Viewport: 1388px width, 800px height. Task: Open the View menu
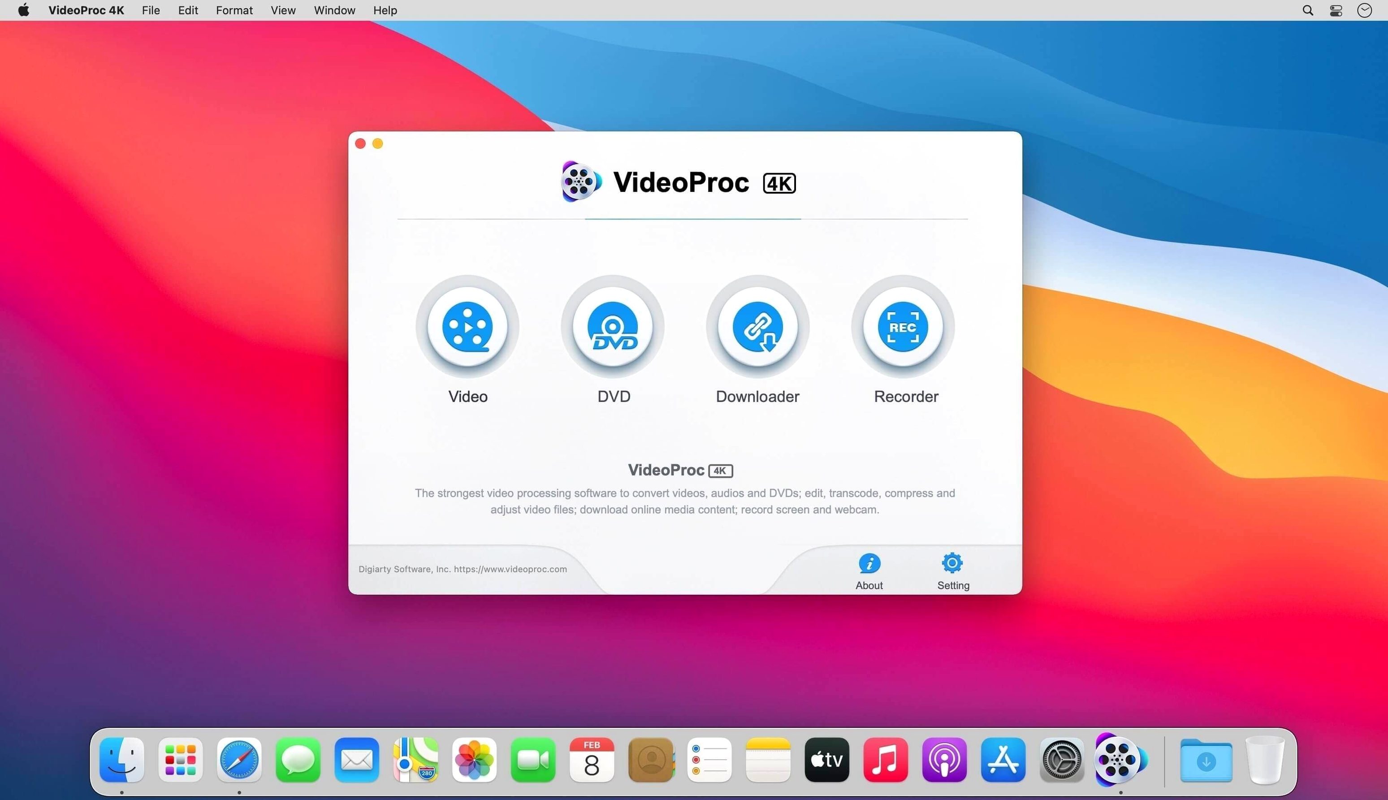tap(283, 10)
